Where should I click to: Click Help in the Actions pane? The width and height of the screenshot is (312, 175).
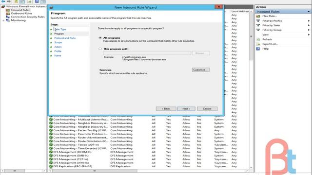[x=265, y=49]
